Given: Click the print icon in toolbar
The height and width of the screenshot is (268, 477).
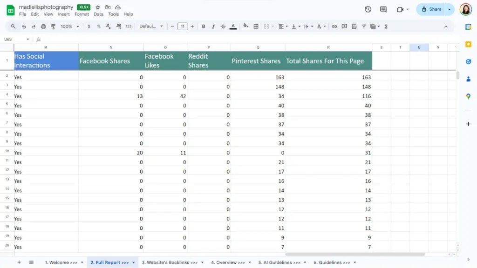Looking at the screenshot, I should (43, 27).
